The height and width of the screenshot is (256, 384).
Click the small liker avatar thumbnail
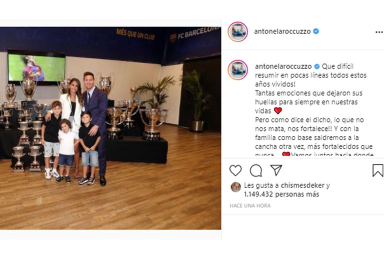pyautogui.click(x=235, y=187)
